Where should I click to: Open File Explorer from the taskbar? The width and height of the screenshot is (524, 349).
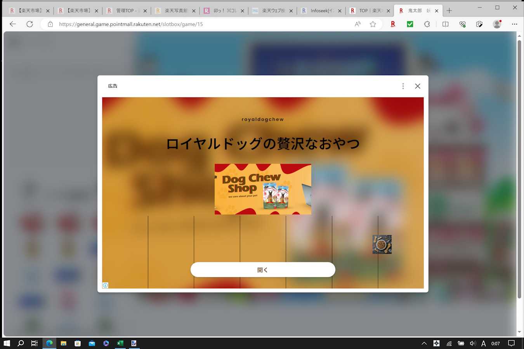(x=63, y=343)
